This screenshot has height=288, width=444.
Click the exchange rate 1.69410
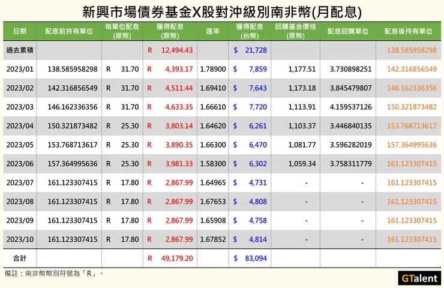[213, 88]
